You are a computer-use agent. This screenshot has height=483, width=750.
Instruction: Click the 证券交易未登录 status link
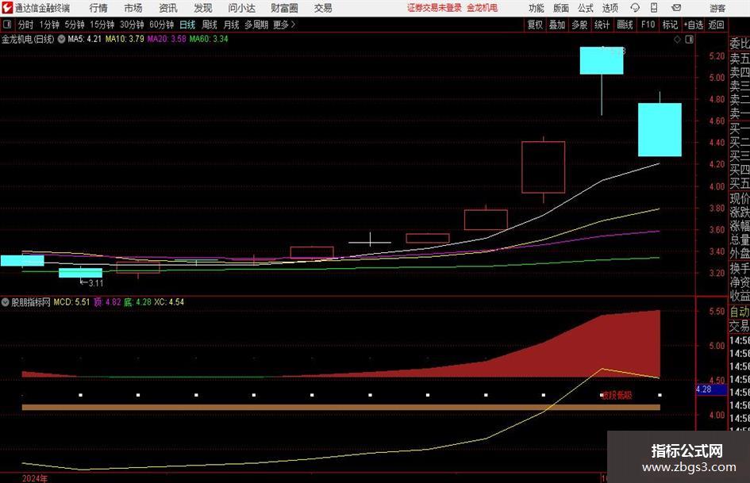click(434, 8)
